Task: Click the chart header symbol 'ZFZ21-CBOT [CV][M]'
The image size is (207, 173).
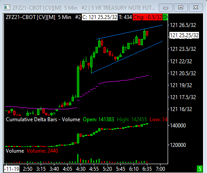Action: pos(31,17)
